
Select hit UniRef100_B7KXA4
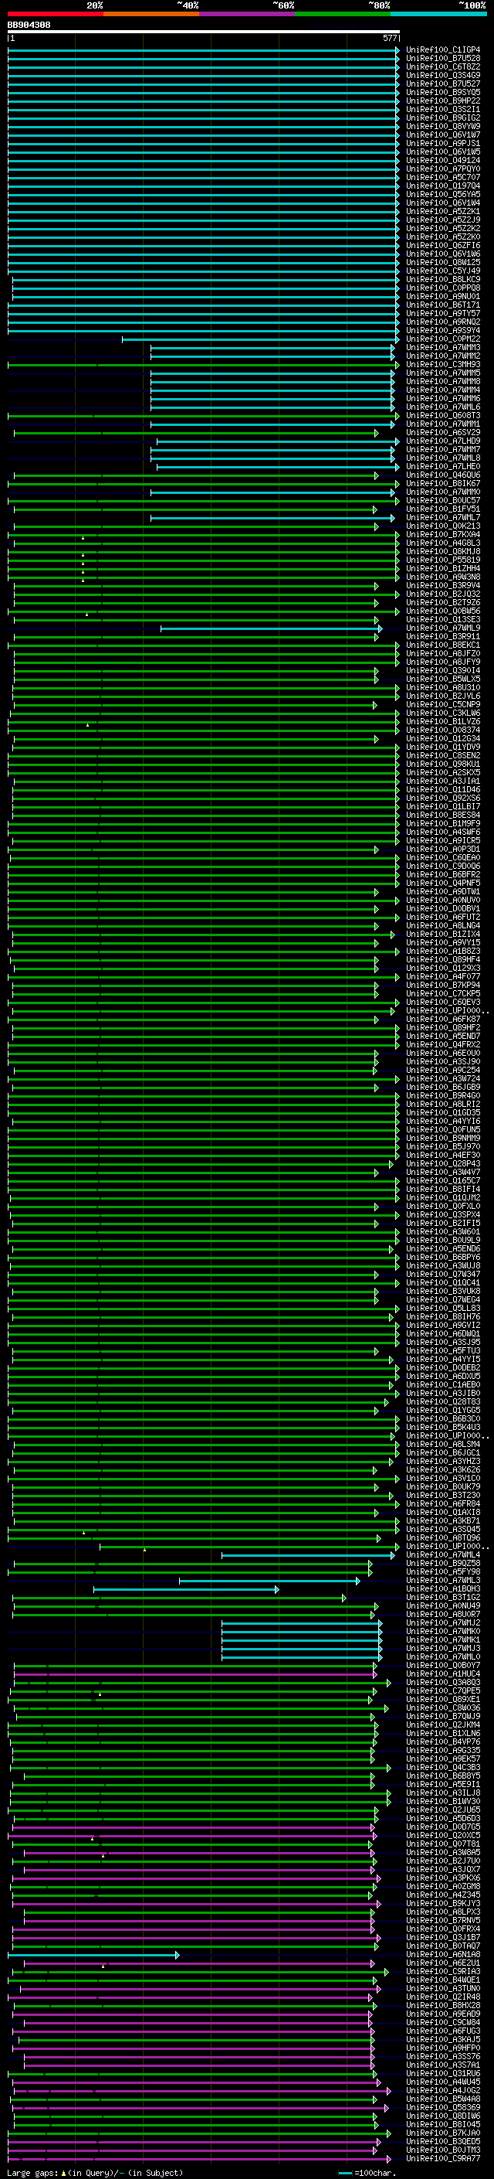click(x=443, y=535)
